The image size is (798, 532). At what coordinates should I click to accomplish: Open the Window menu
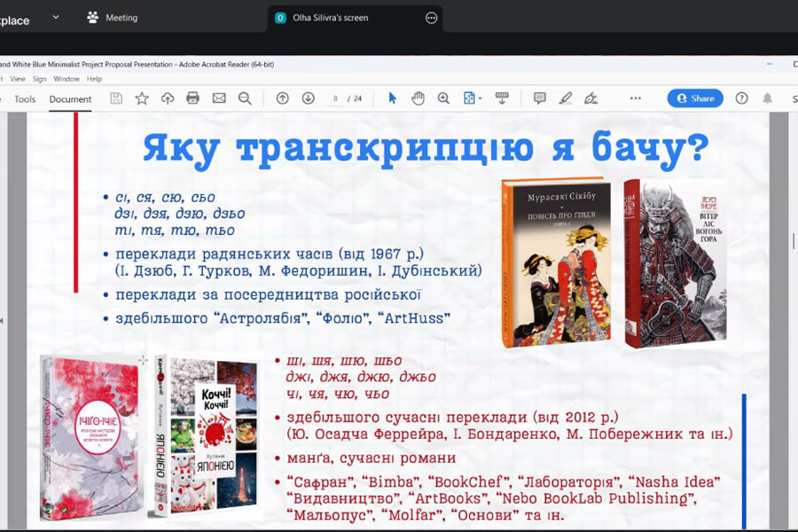coord(66,79)
